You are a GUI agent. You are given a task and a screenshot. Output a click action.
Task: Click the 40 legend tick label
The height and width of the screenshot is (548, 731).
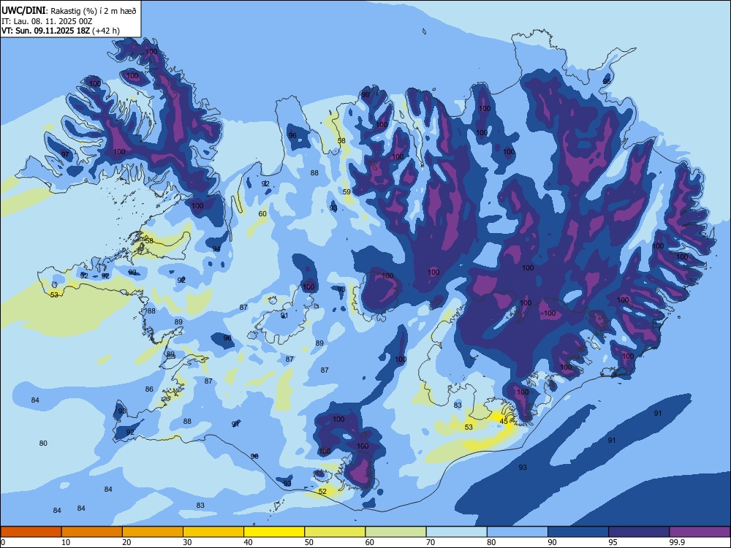coord(248,542)
